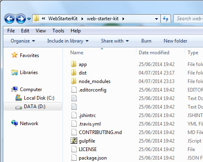Screen dimensions: 203x162
Task: Open the Include in library dropdown
Action: tap(68, 41)
